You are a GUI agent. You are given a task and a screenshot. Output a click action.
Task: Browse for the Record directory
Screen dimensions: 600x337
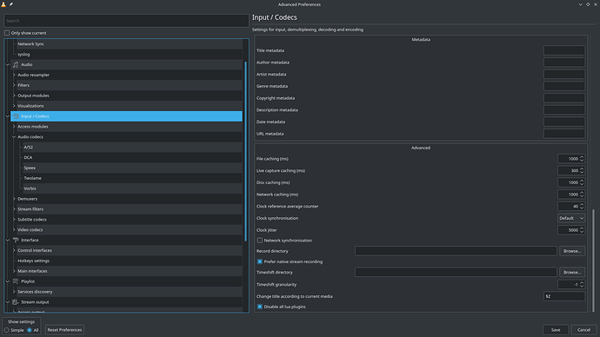coord(572,251)
